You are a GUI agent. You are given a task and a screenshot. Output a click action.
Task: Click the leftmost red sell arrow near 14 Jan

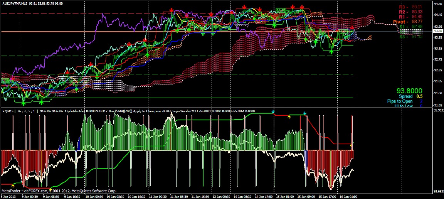click(244, 7)
